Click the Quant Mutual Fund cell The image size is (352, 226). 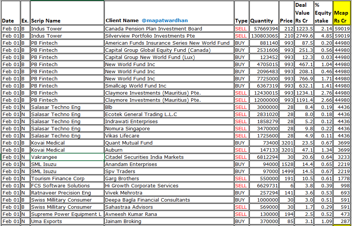click(x=169, y=143)
